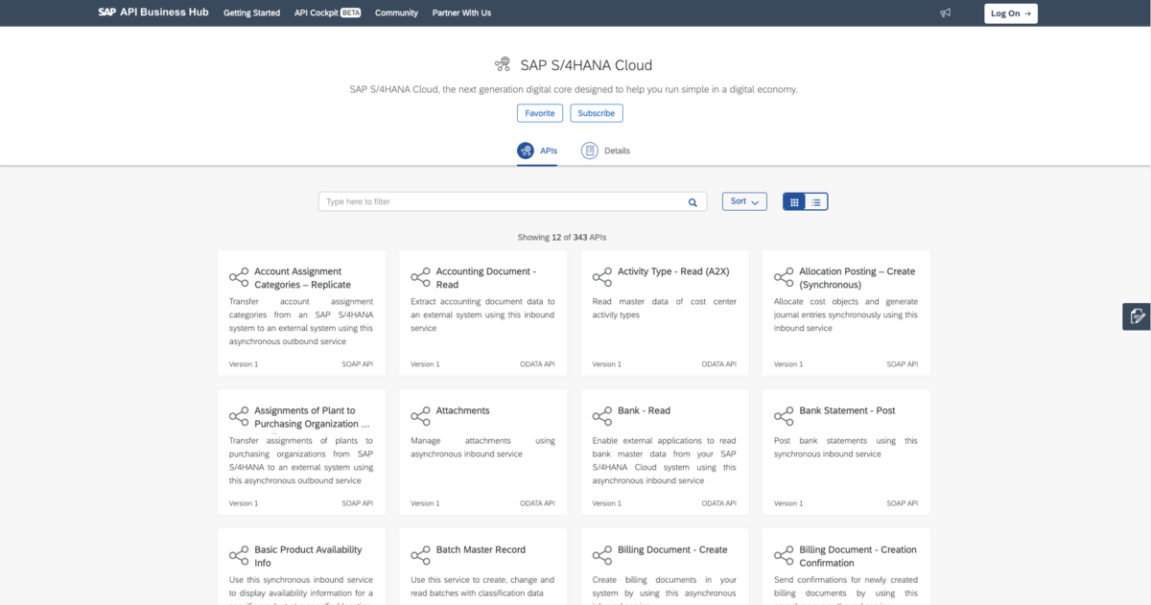Viewport: 1151px width, 605px height.
Task: Click ODATA API label on Accounting Document card
Action: pyautogui.click(x=537, y=364)
